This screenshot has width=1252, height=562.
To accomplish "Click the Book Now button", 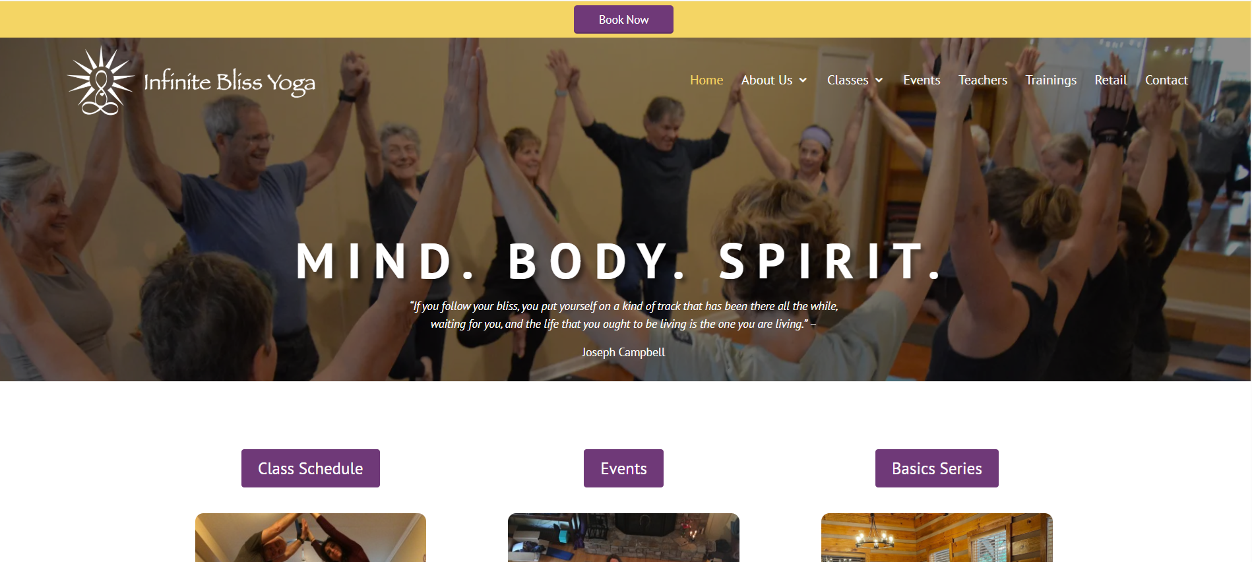I will click(623, 19).
